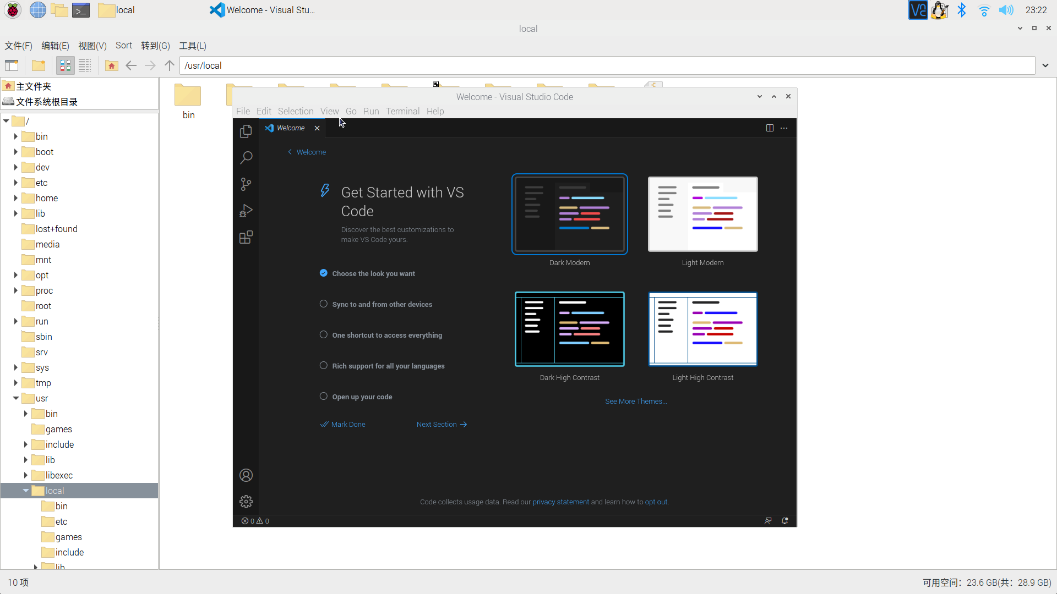Click the Raspberry Pi menu icon
This screenshot has width=1057, height=594.
[x=13, y=10]
